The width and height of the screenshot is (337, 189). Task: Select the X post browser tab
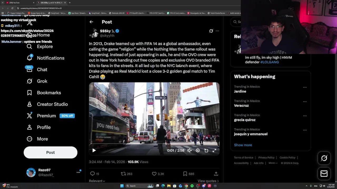[51, 3]
